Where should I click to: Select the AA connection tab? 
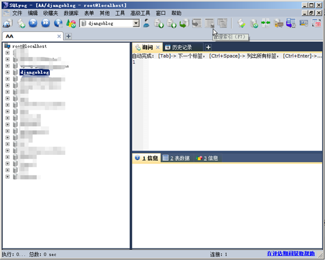coord(32,36)
